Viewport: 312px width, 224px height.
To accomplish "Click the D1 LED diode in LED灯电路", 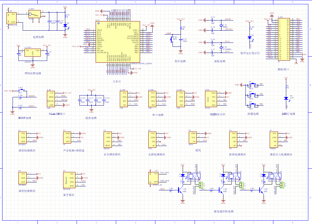I will click(x=286, y=98).
